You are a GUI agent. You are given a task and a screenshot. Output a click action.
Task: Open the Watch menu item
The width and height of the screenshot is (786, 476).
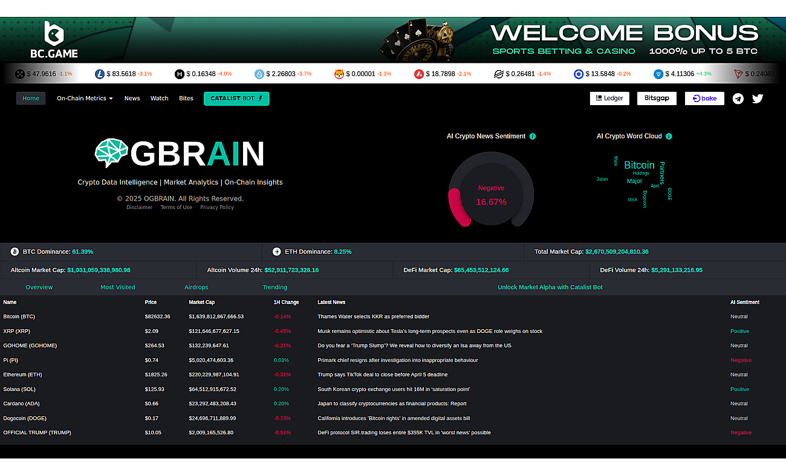click(160, 98)
